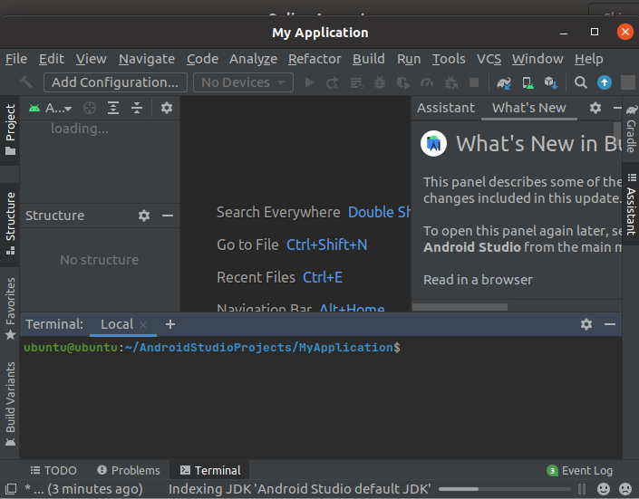Open Structure panel gear settings
Screen dimensions: 639x499
pyautogui.click(x=144, y=216)
